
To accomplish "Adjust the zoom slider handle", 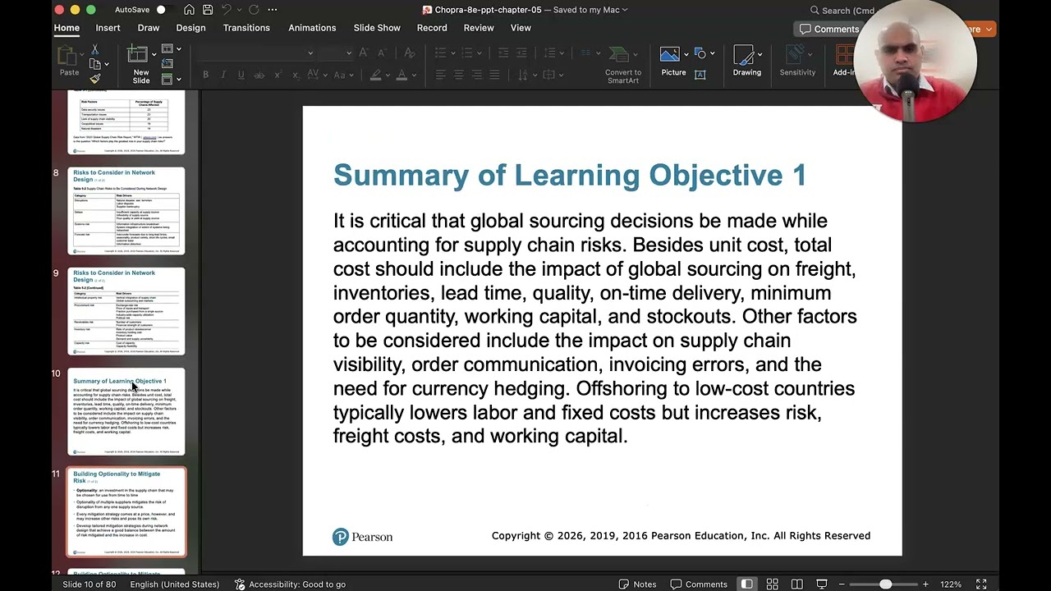I will coord(885,584).
